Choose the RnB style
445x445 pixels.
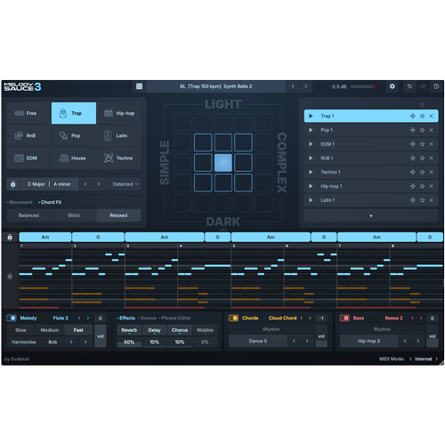(x=29, y=135)
